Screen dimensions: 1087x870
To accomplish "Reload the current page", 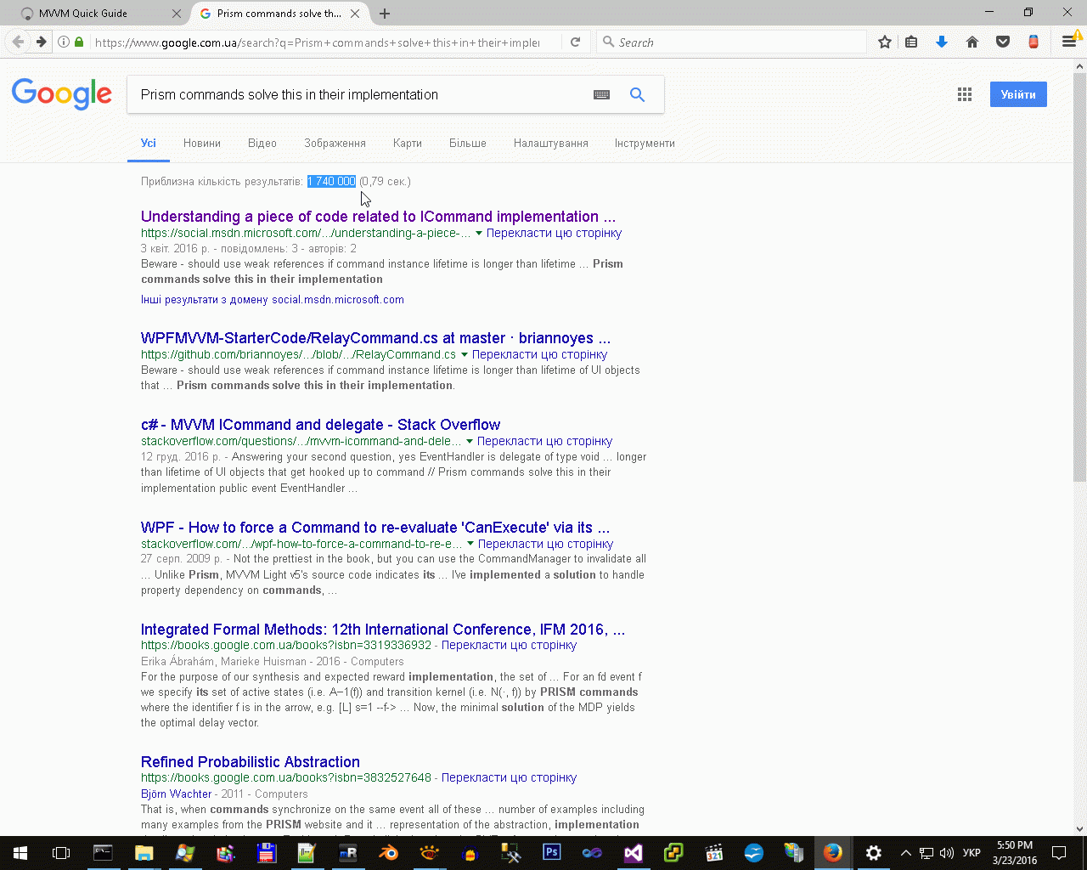I will [575, 42].
